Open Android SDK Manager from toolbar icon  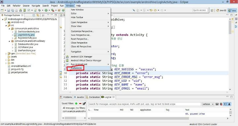[x=20, y=10]
